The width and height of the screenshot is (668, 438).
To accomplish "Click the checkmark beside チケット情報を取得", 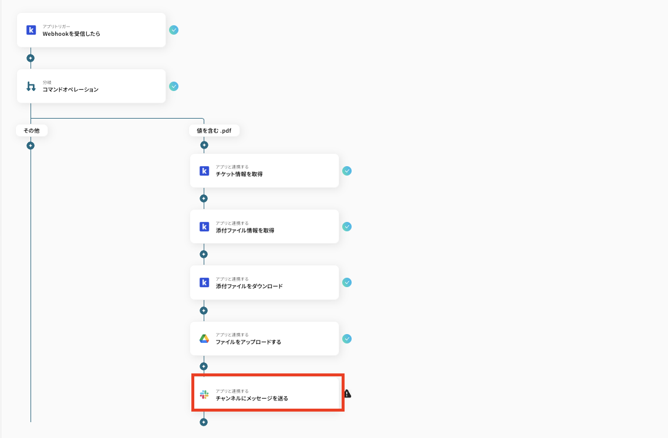I will (x=347, y=171).
